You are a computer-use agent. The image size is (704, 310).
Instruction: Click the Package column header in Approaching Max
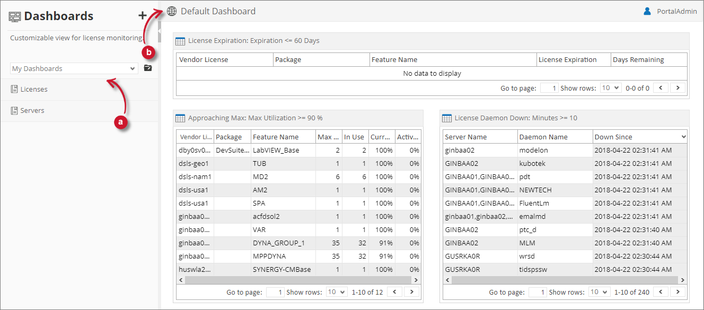click(x=232, y=137)
